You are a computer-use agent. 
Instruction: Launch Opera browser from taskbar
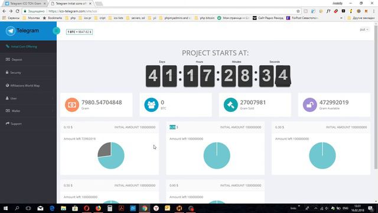tap(87, 208)
